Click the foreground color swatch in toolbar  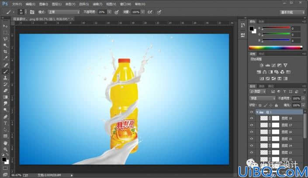tap(4, 159)
